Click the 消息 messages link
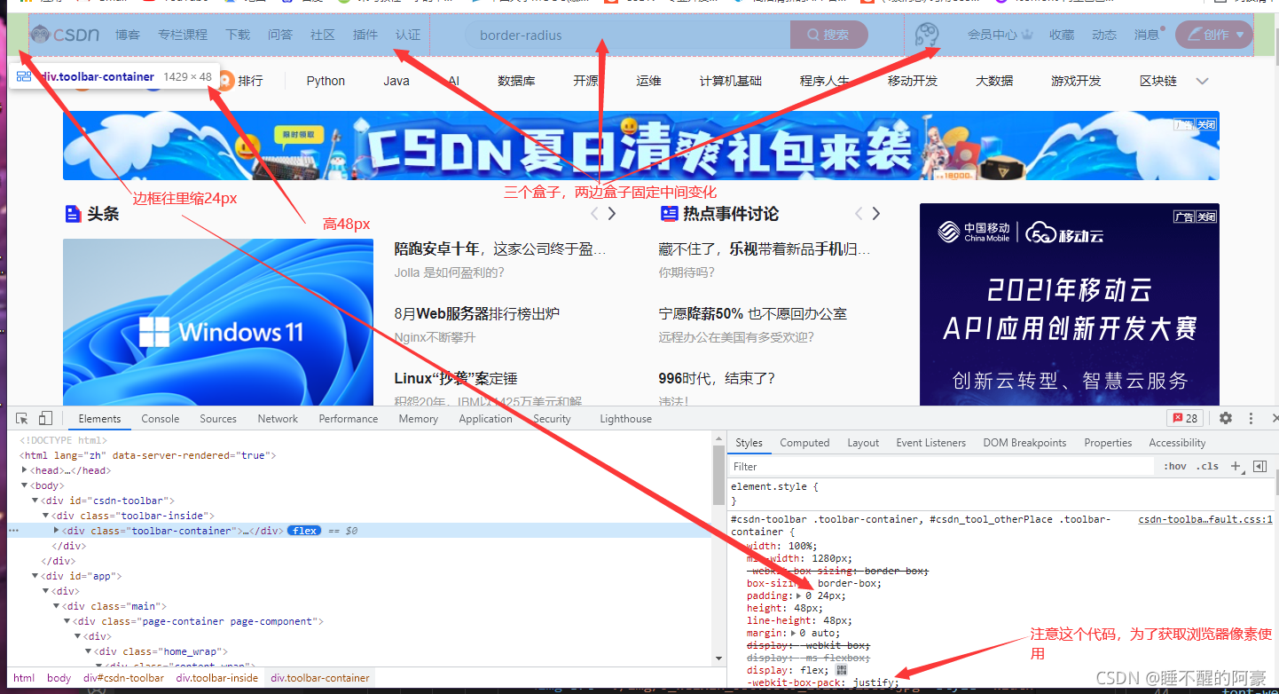1279x694 pixels. click(1147, 35)
